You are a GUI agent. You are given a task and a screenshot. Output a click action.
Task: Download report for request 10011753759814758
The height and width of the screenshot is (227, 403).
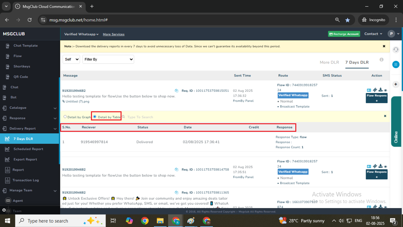381,166
